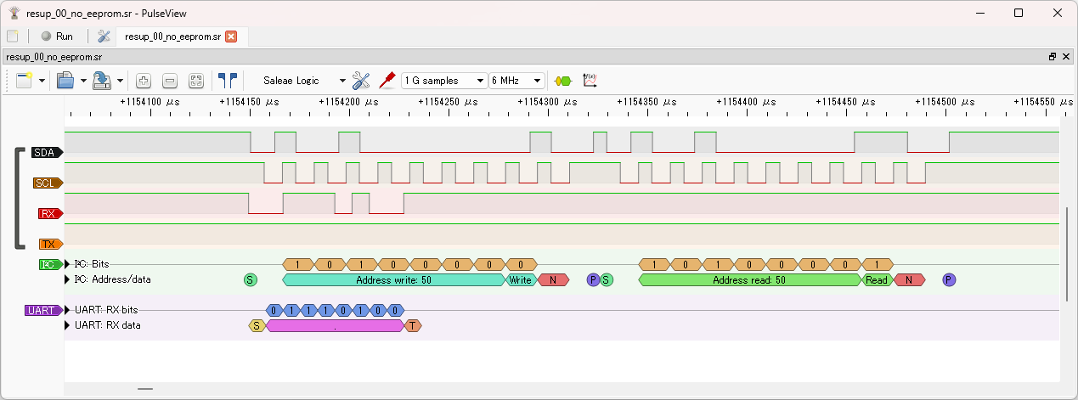Screen dimensions: 1078x400
Task: Click the horizontal scrollbar handle at bottom
Action: click(145, 389)
